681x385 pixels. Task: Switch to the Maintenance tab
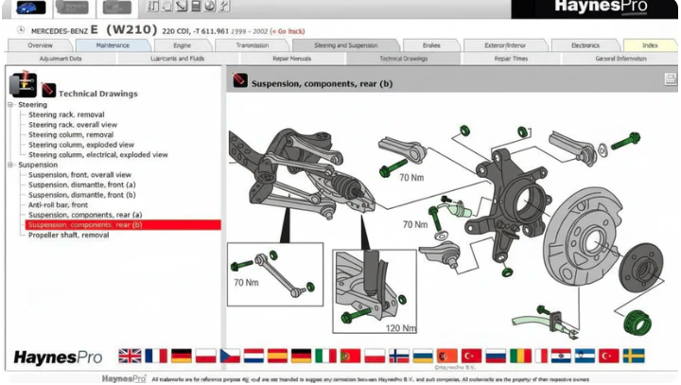(x=113, y=45)
